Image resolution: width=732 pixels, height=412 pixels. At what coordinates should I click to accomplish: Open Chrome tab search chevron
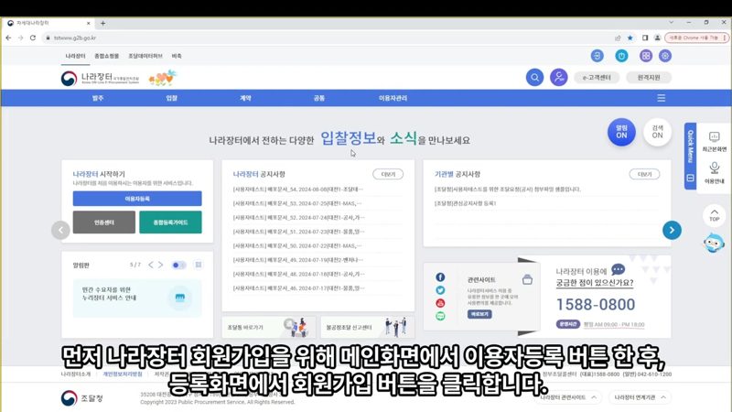pos(671,22)
